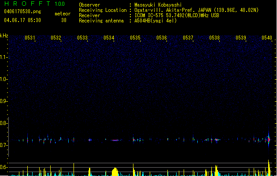Viewport: 277px width, 176px height.
Task: Select the A504HB(yagi 4el) antenna text
Action: tap(155, 21)
